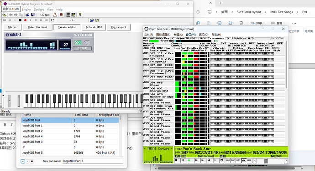Toggle the level-meter view button in TMIDI
This screenshot has width=315, height=171.
coord(244,160)
